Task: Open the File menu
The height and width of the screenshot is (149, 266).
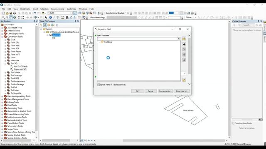Action: pyautogui.click(x=3, y=9)
